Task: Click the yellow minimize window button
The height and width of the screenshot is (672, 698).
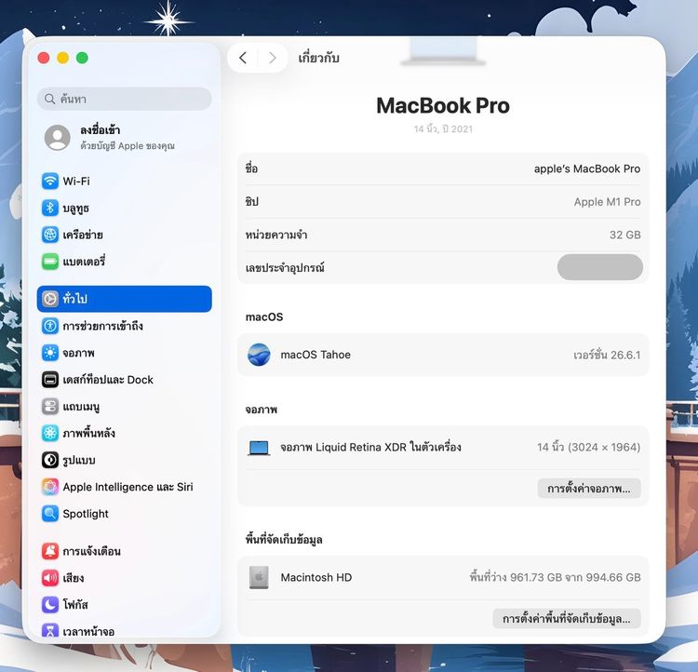Action: [x=62, y=58]
